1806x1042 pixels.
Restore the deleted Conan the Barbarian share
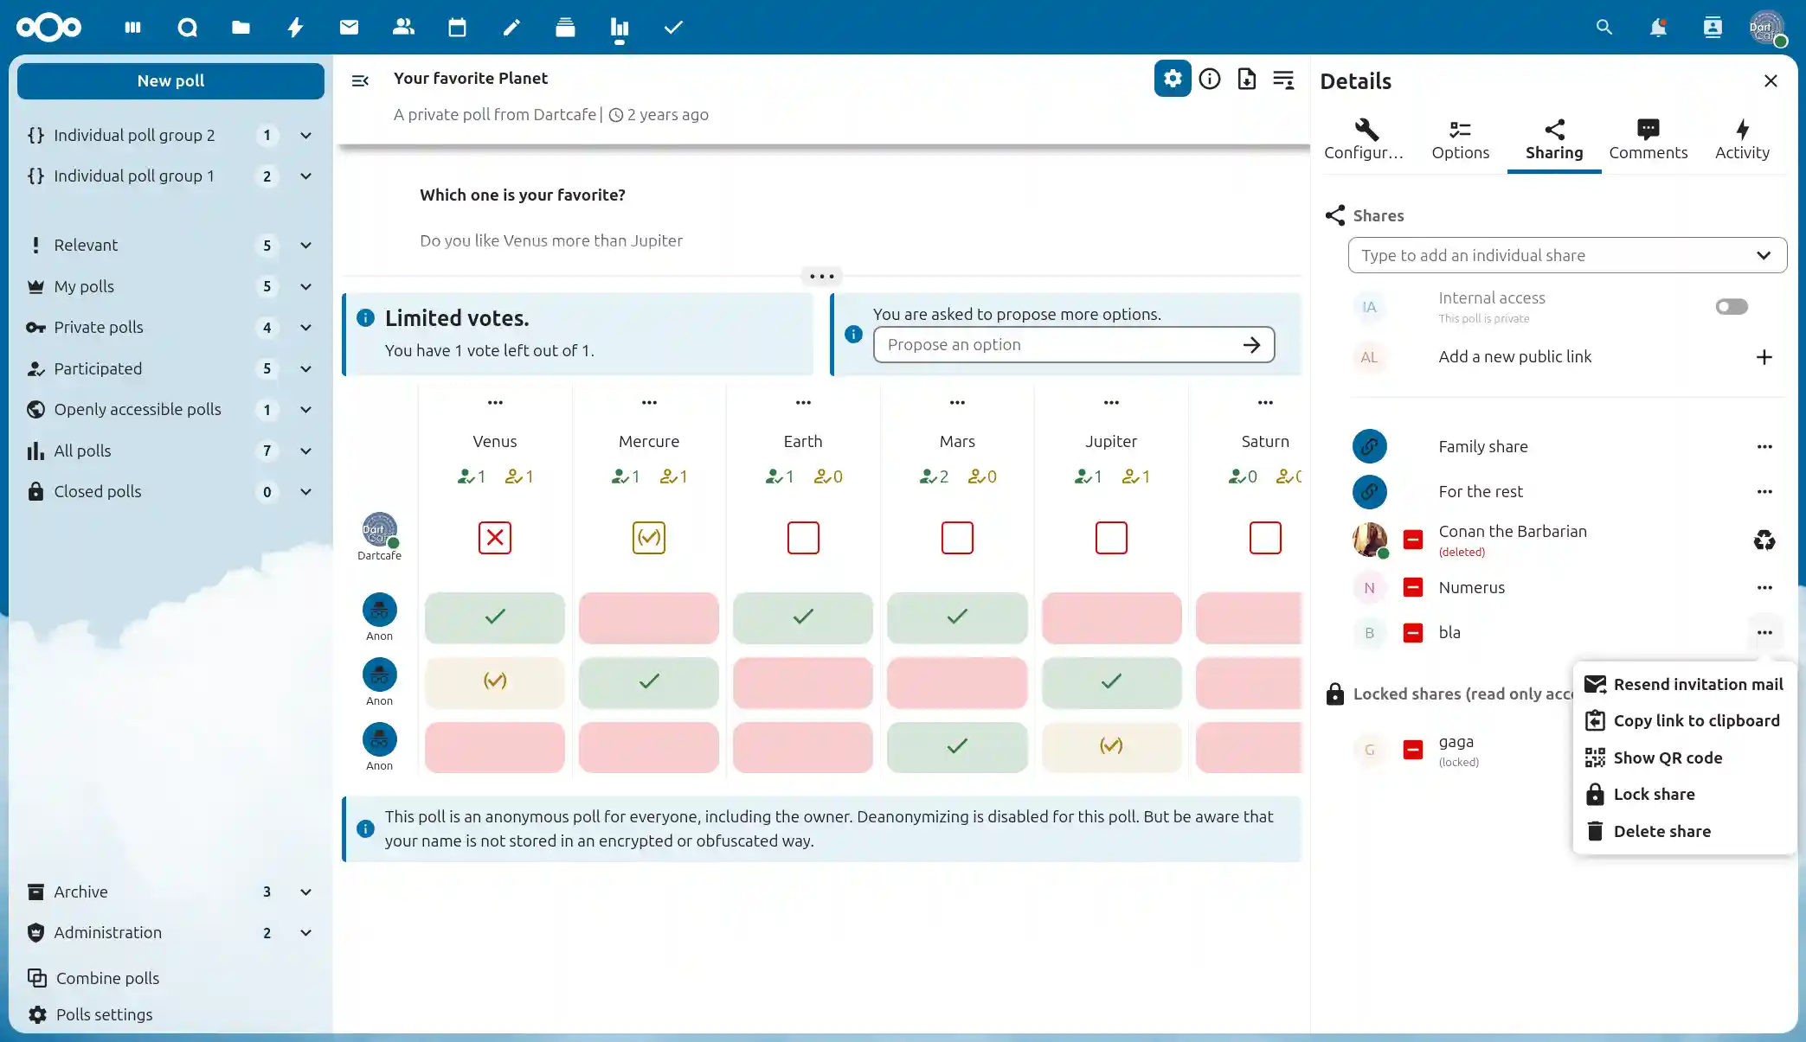click(1764, 540)
